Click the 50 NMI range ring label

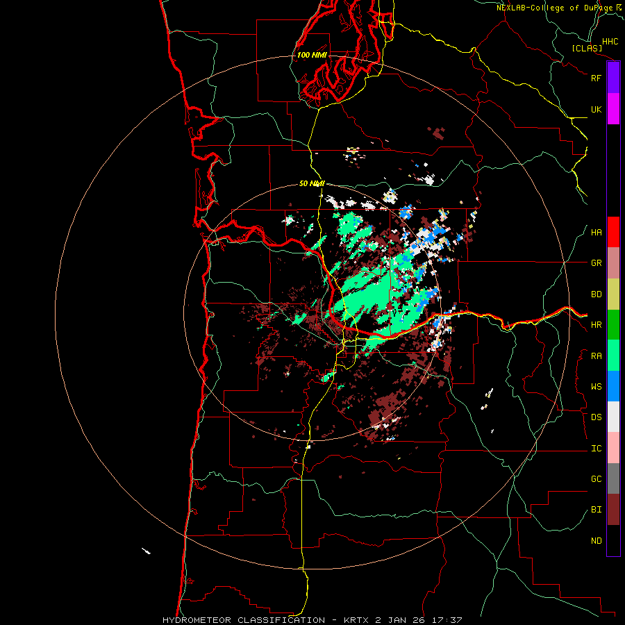pyautogui.click(x=312, y=184)
